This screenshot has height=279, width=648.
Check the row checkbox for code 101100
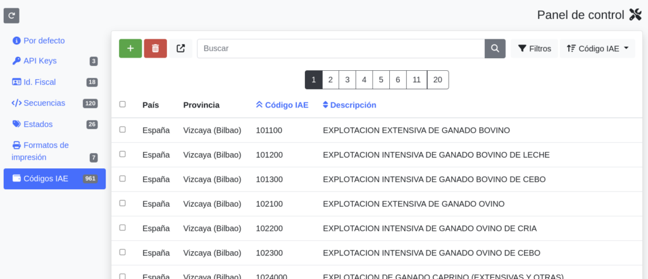[123, 130]
